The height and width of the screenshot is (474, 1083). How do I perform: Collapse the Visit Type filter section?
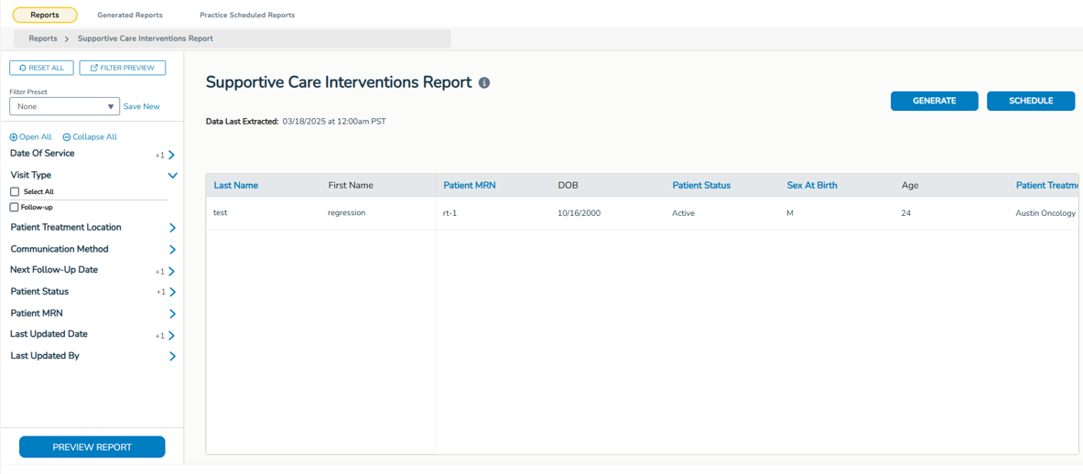(x=172, y=176)
